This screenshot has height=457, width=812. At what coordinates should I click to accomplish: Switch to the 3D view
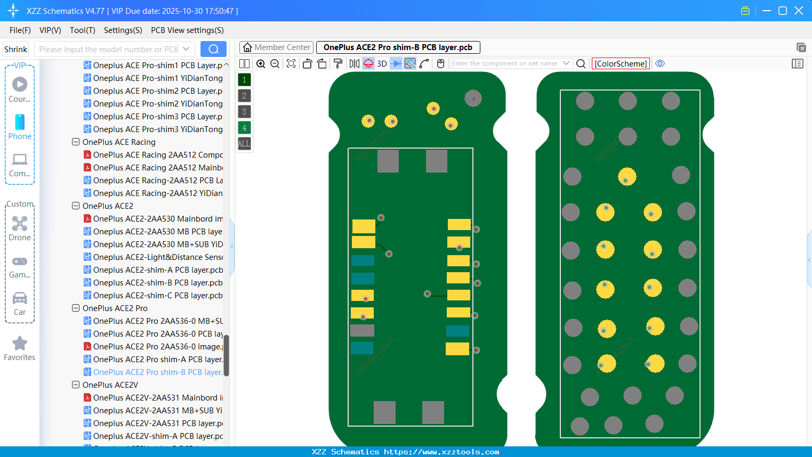[x=382, y=64]
